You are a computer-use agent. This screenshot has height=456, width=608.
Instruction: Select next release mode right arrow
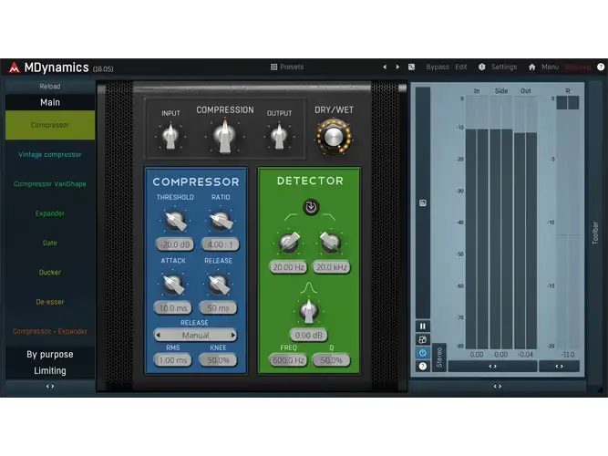(x=233, y=335)
